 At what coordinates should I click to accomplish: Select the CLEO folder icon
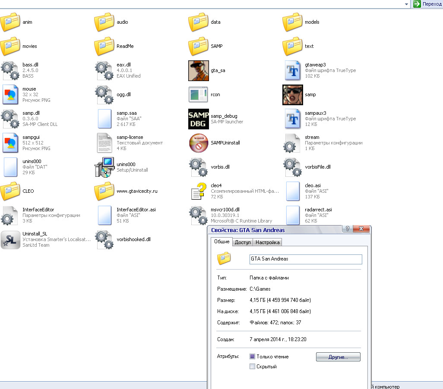pyautogui.click(x=10, y=191)
